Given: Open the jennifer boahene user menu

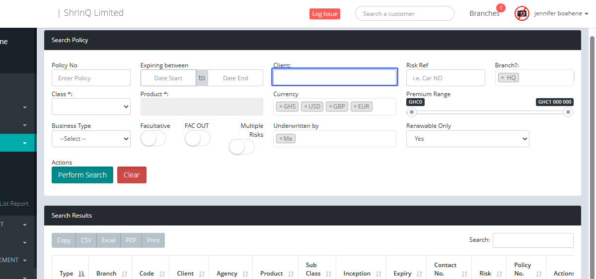Looking at the screenshot, I should point(561,14).
